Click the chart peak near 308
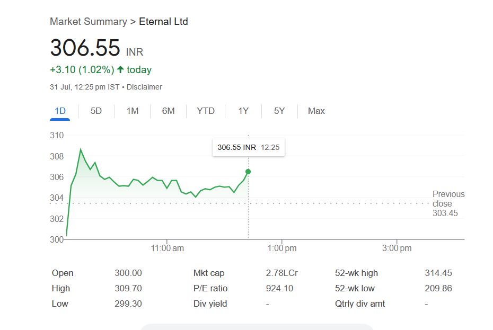The height and width of the screenshot is (330, 493). point(81,149)
